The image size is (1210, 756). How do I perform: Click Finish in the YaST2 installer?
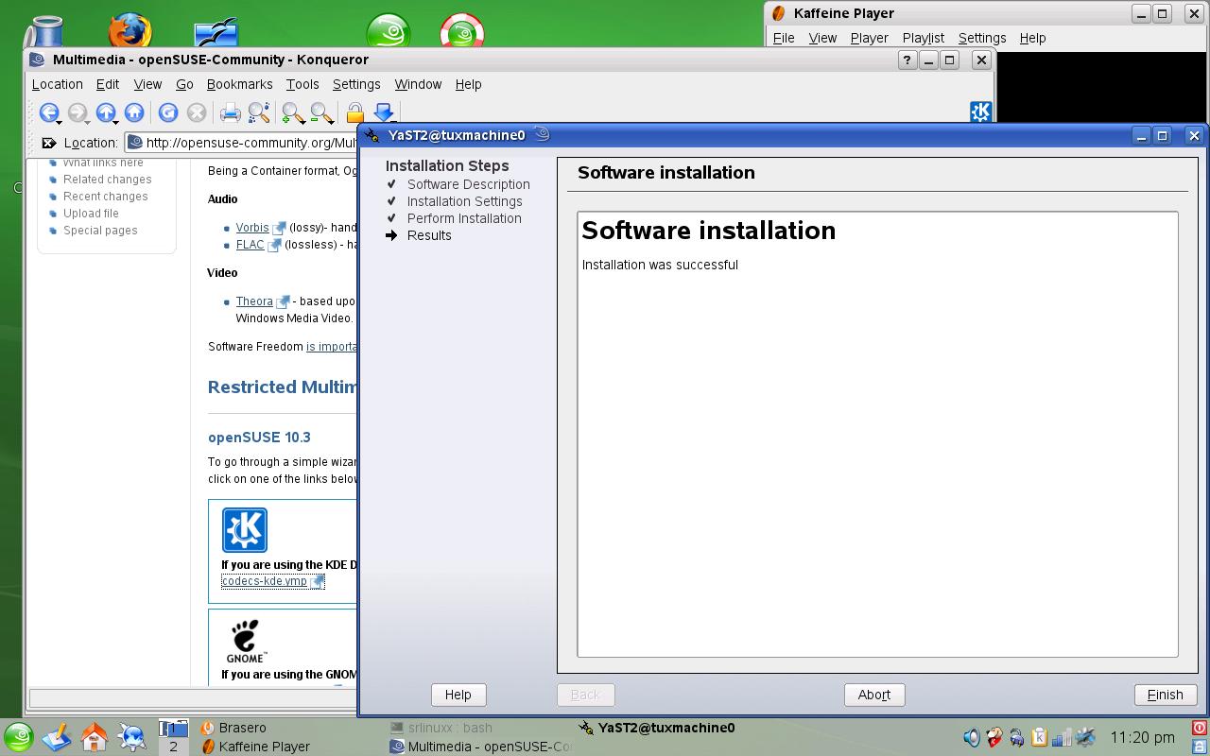[1165, 695]
